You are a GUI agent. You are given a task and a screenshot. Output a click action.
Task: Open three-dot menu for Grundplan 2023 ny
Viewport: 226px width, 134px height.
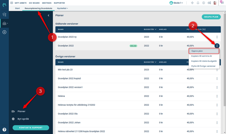(217, 37)
